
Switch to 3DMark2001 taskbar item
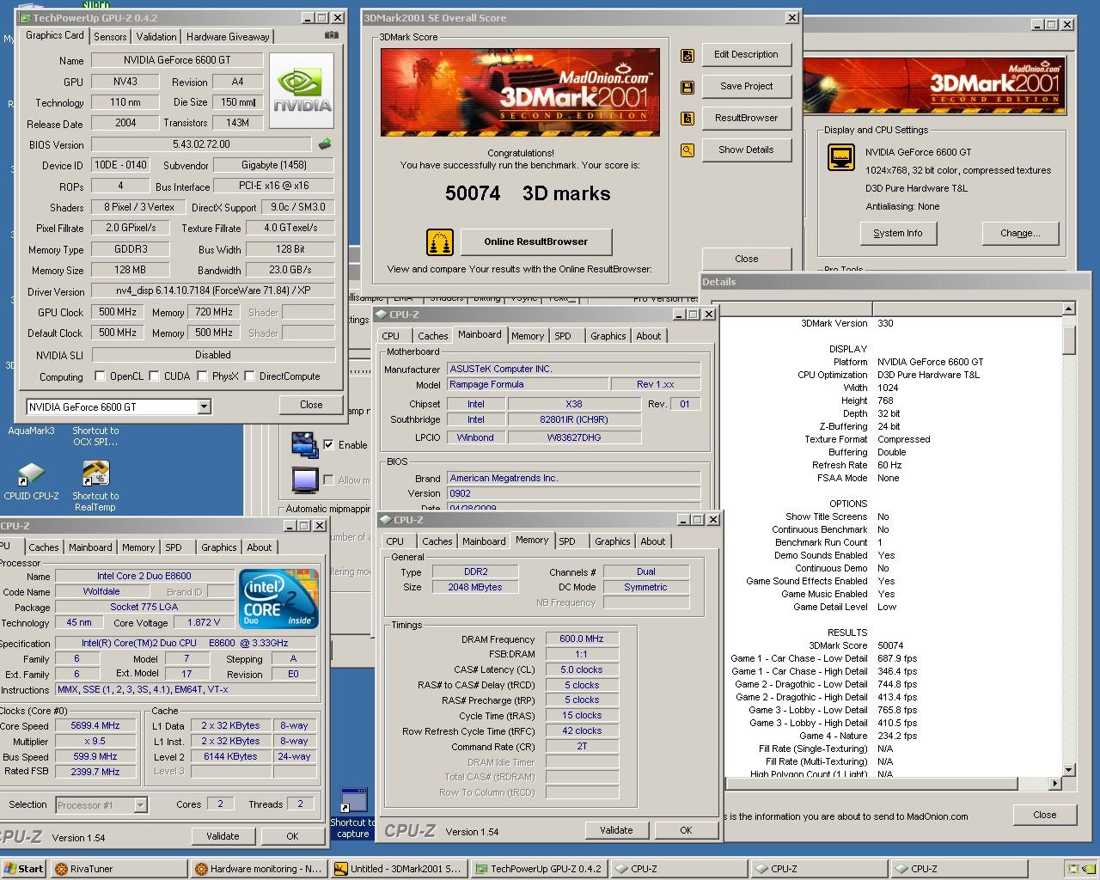pos(398,869)
